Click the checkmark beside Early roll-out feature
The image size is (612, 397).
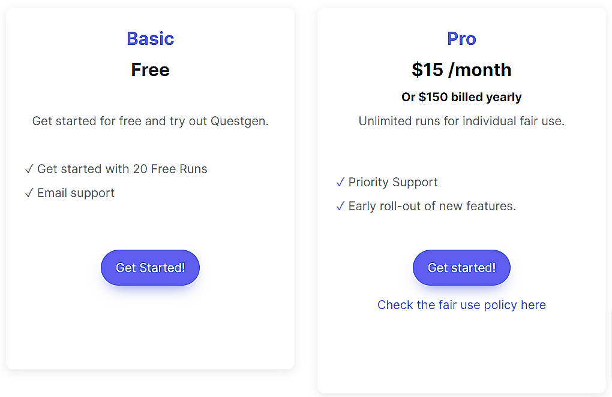click(340, 206)
